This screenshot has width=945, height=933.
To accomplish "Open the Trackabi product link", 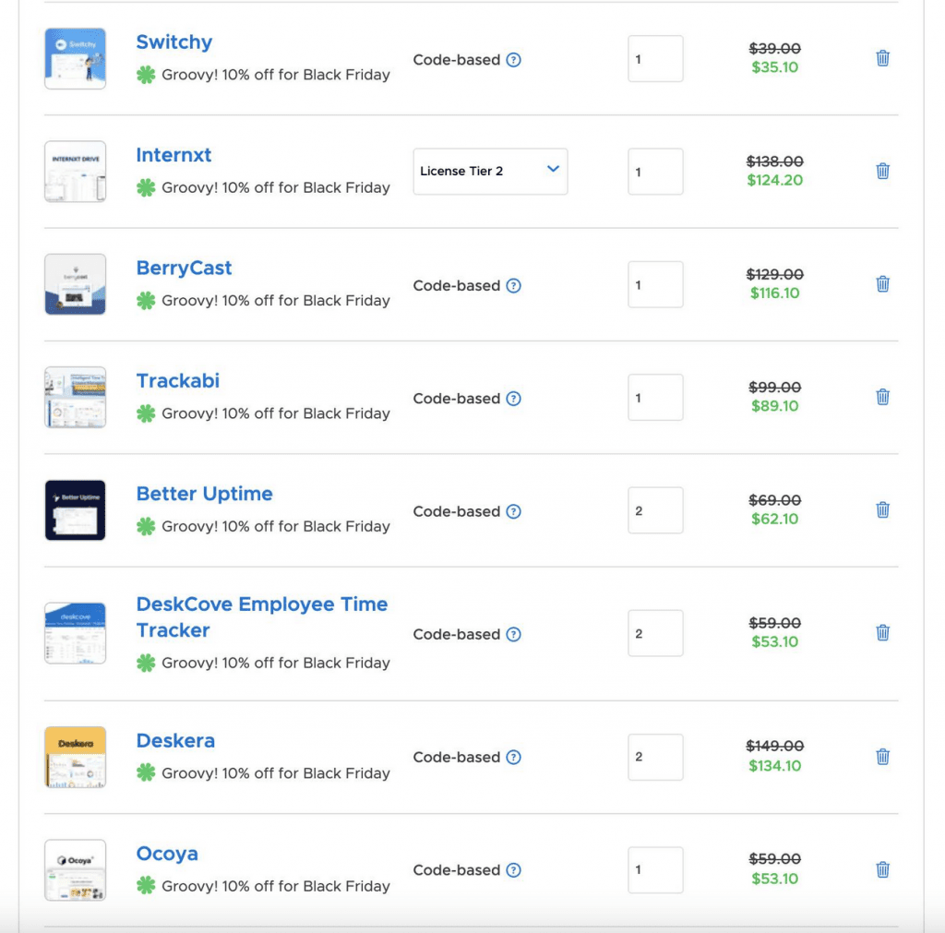I will click(178, 381).
